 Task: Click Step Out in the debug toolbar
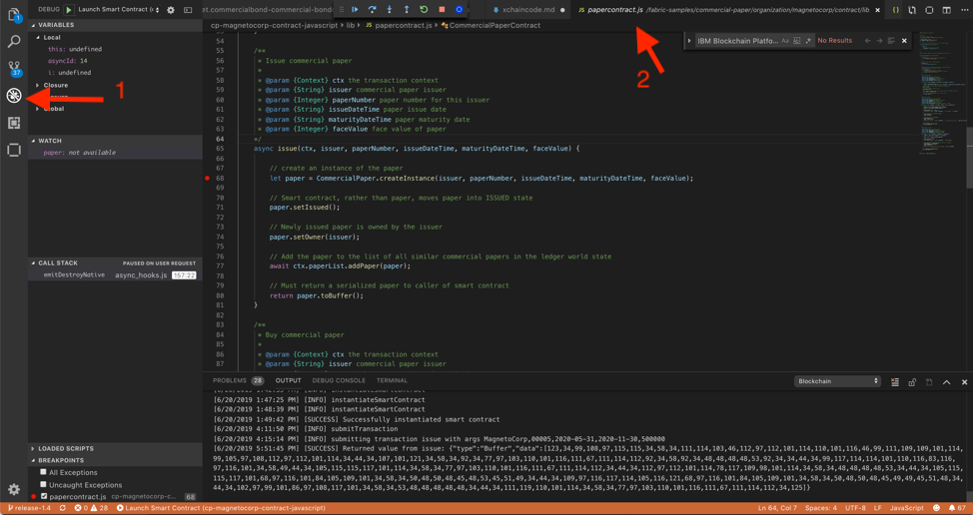pyautogui.click(x=407, y=9)
